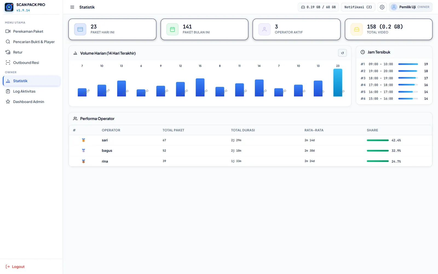Click operator name bagus

(x=107, y=150)
